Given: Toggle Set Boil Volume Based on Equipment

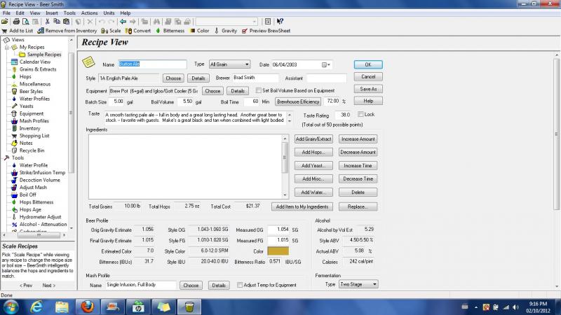Looking at the screenshot, I should [x=258, y=90].
